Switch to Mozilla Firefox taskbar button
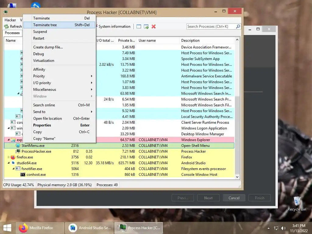 [40, 228]
